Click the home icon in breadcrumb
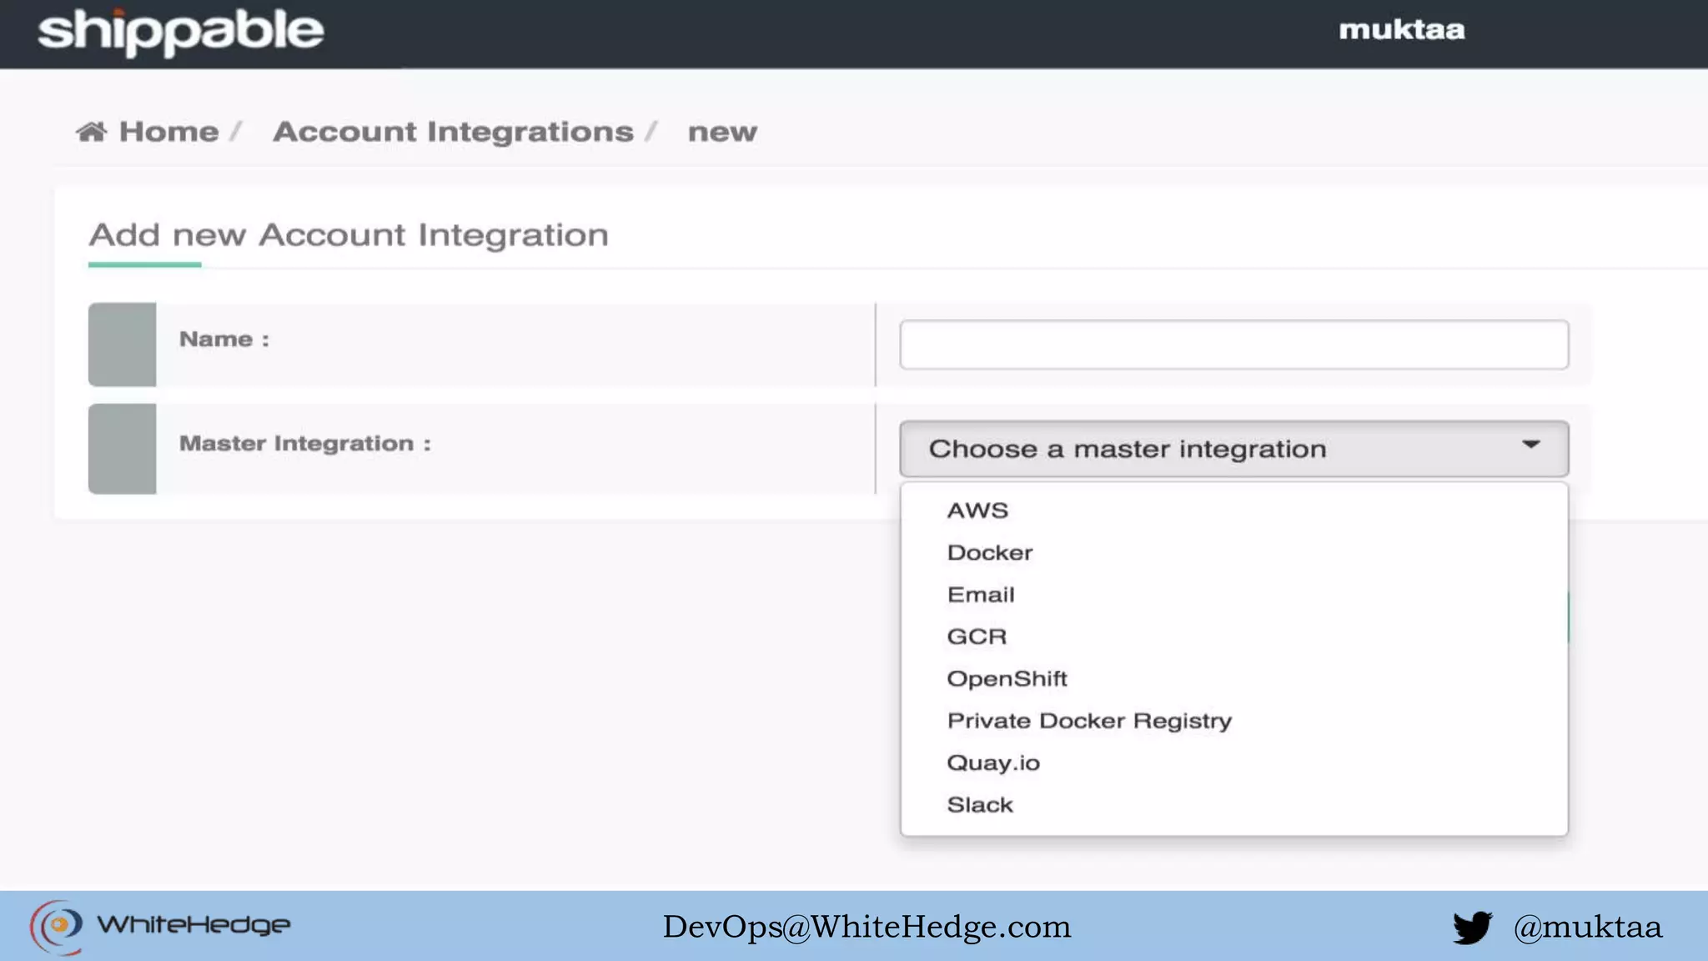Screen dimensions: 1708x961 92,132
